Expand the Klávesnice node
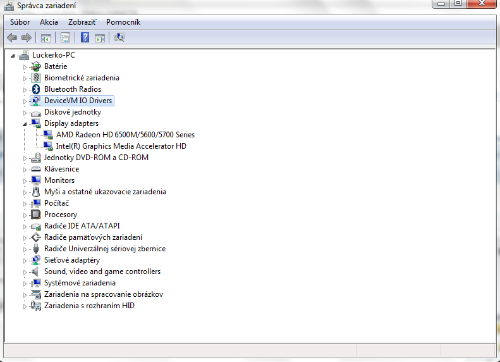This screenshot has width=500, height=362. click(25, 170)
